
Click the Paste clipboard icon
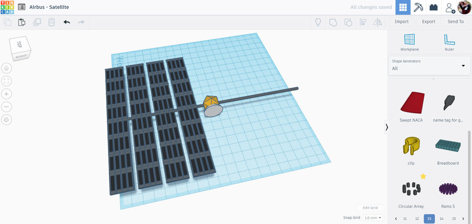(x=22, y=22)
